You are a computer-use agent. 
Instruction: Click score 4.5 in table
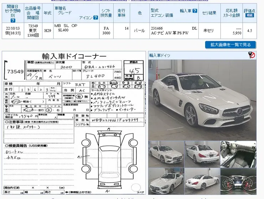coord(249,31)
